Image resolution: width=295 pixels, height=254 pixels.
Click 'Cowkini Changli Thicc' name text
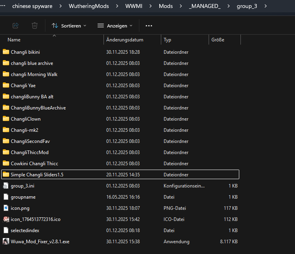point(34,164)
